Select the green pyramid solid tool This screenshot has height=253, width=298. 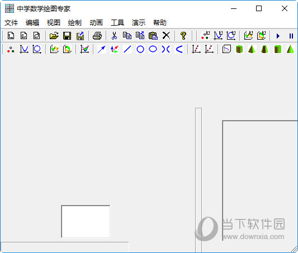252,49
